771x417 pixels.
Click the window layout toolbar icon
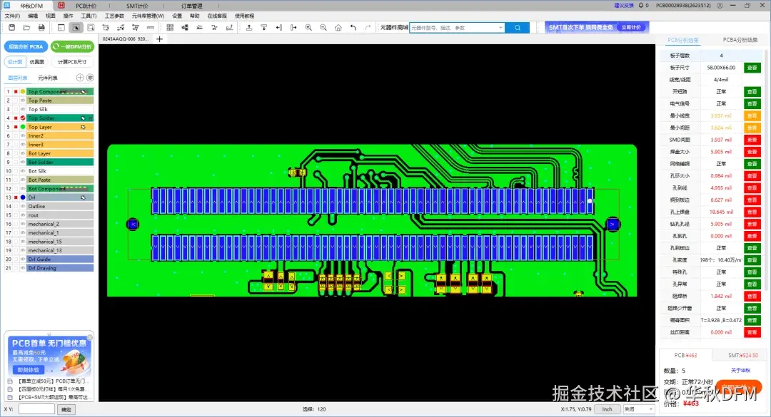(61, 28)
